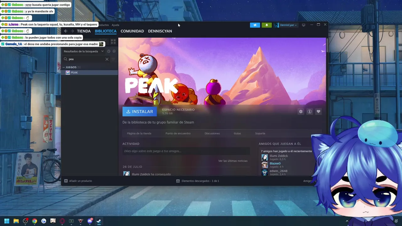Open advanced search filter options icon

[113, 59]
